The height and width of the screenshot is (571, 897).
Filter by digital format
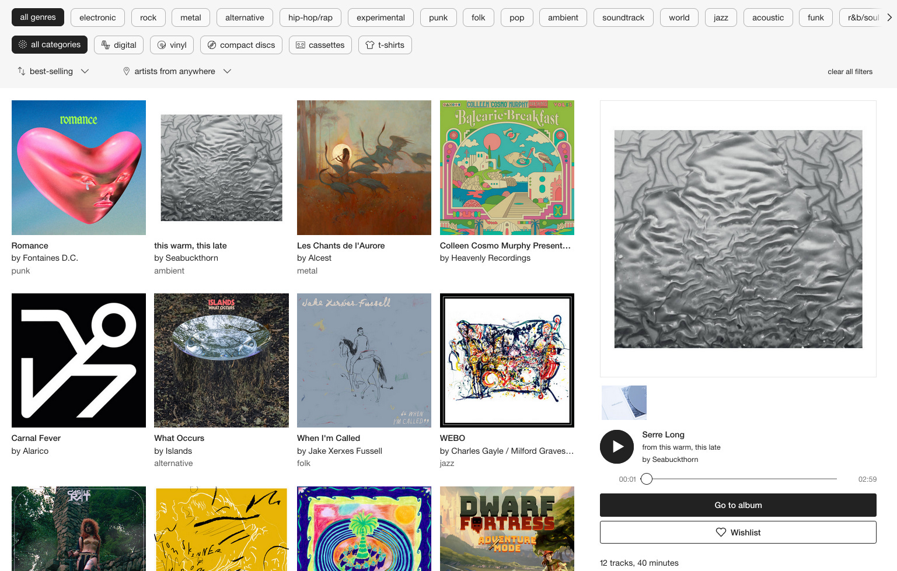pyautogui.click(x=118, y=45)
